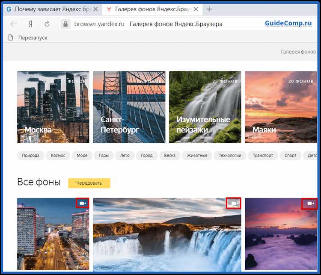
Task: Open the Изумительные пейзажи collection
Action: pyautogui.click(x=205, y=107)
